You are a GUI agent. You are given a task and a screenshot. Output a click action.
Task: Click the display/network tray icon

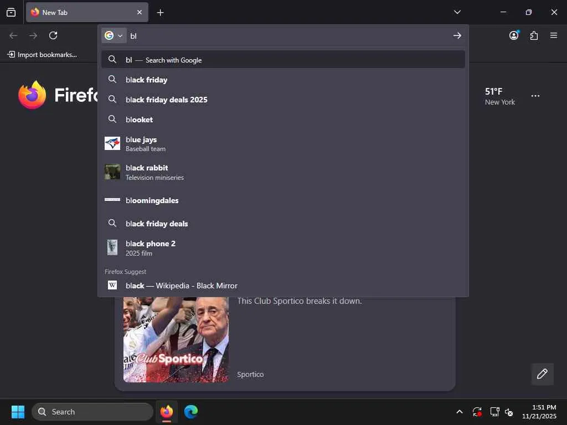click(494, 412)
